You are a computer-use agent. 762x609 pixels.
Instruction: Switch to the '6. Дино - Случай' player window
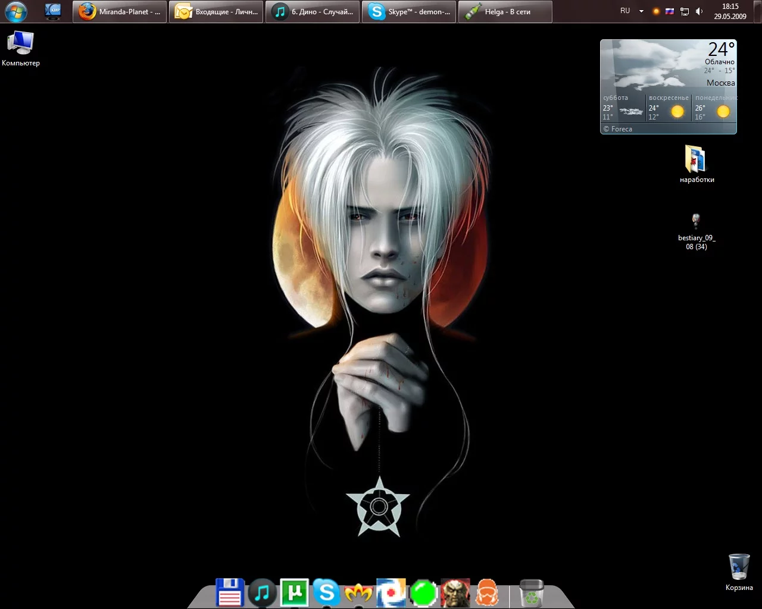click(x=313, y=11)
